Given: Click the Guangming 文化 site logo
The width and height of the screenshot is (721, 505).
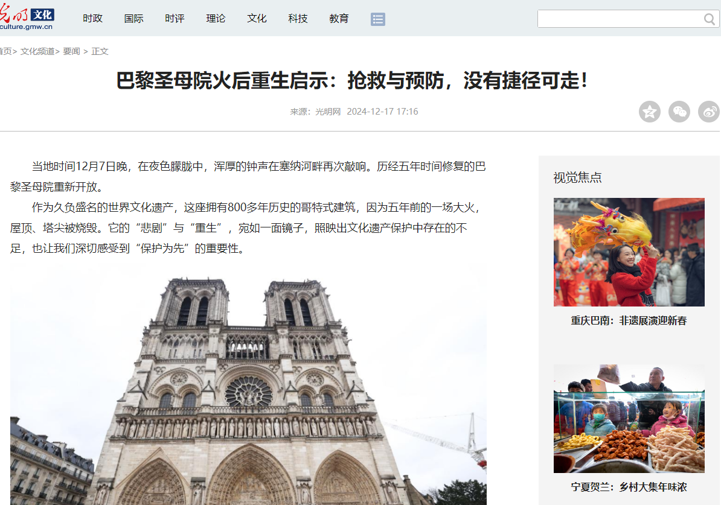Looking at the screenshot, I should [x=27, y=18].
